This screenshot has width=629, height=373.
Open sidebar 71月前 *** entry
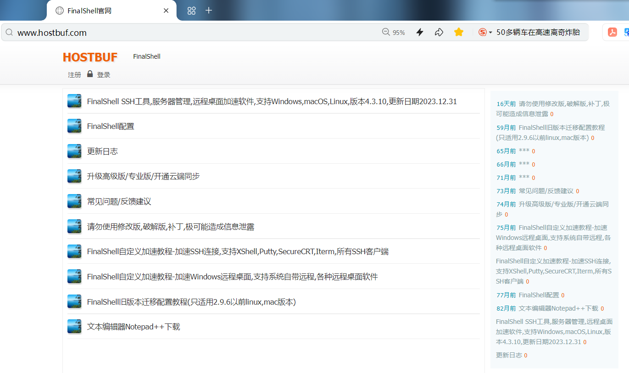(524, 178)
